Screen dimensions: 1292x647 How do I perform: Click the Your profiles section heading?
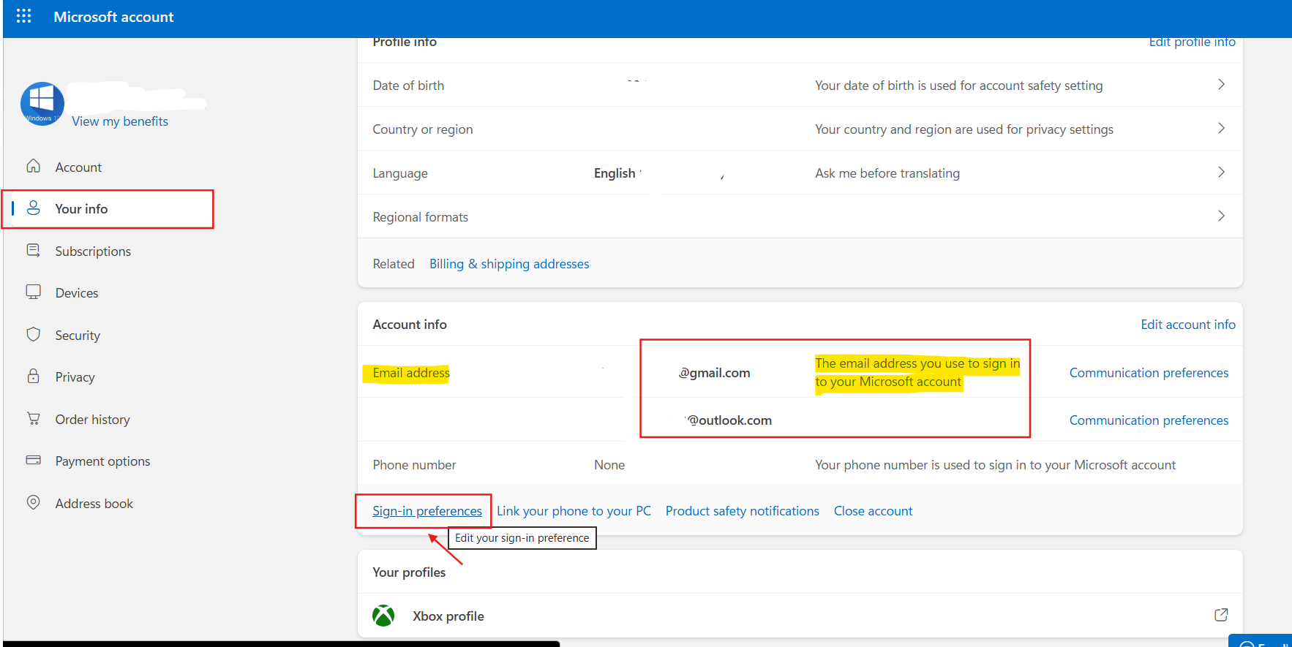click(x=409, y=572)
